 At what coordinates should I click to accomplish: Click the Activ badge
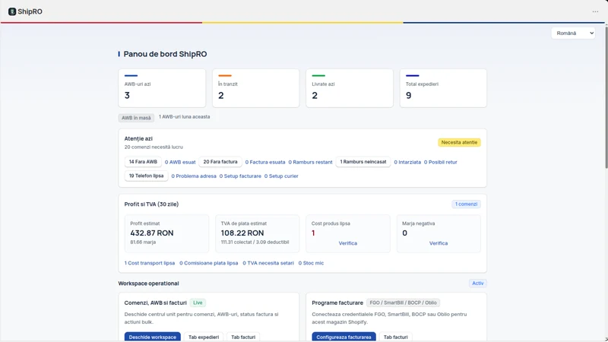click(478, 283)
